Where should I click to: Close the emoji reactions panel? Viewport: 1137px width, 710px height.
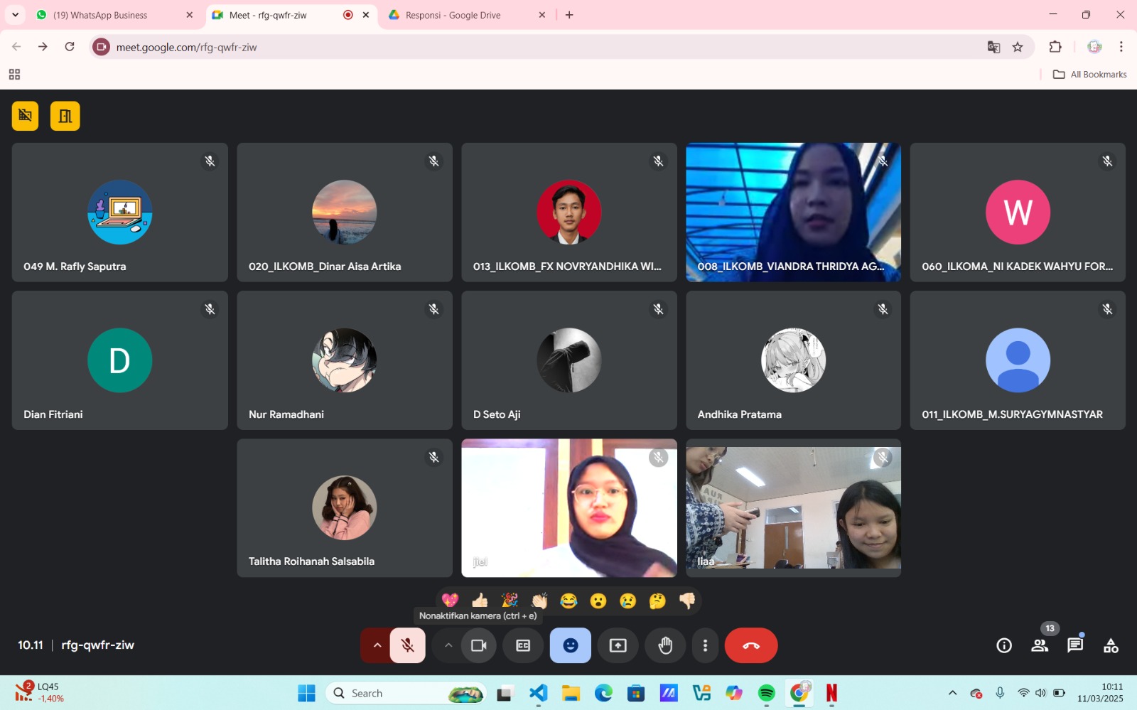(x=571, y=645)
